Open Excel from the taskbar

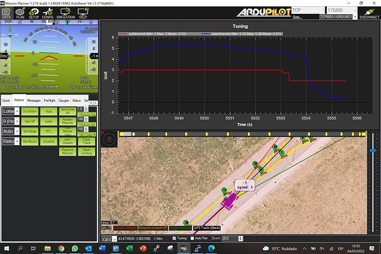pos(129,248)
